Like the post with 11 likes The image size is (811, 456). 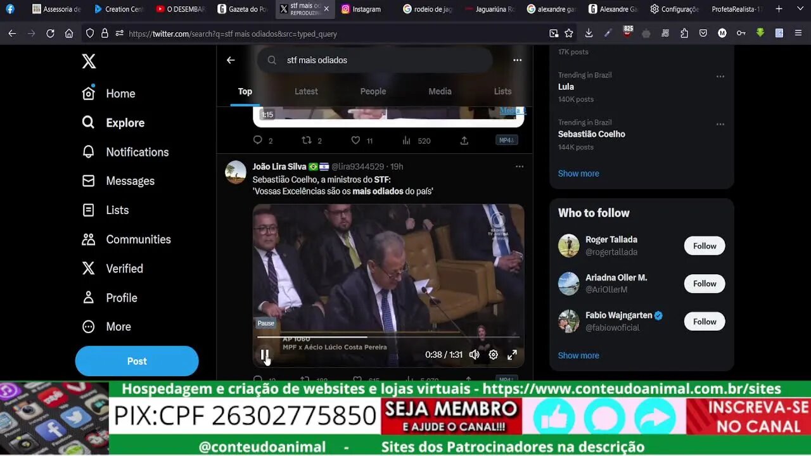[x=362, y=141]
